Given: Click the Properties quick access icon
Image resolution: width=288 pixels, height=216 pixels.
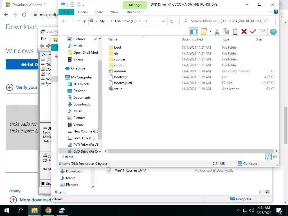Looking at the screenshot, I should (72, 4).
